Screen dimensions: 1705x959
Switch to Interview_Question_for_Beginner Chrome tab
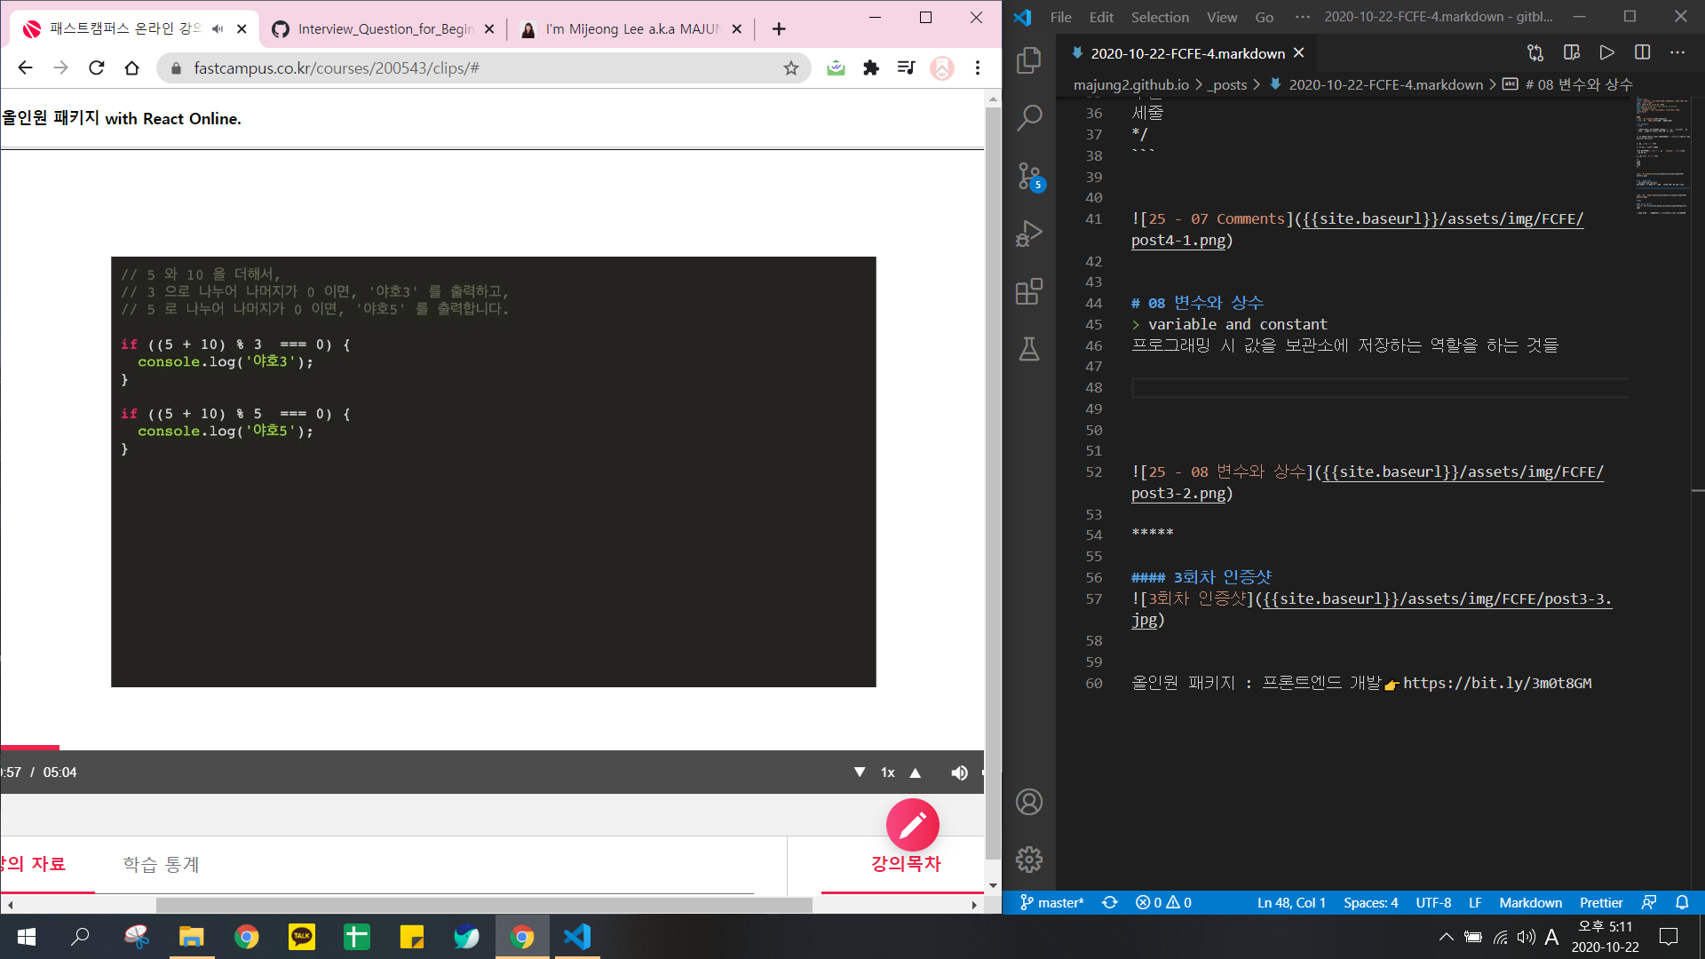pos(384,29)
